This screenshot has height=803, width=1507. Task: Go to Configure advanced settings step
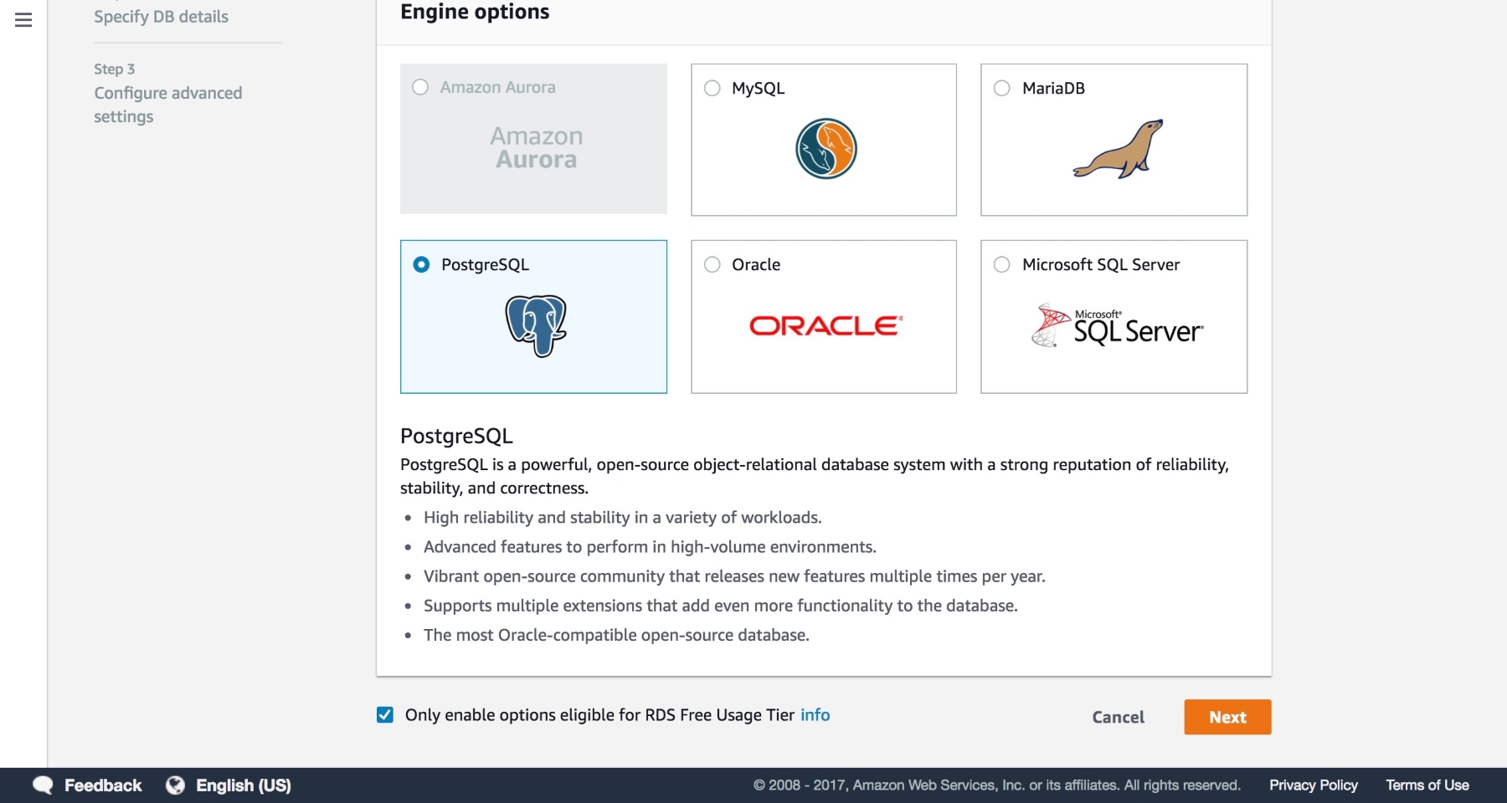pyautogui.click(x=167, y=105)
